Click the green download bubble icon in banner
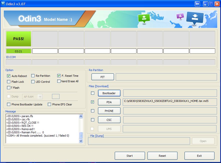This screenshot has width=221, height=163. [x=144, y=18]
